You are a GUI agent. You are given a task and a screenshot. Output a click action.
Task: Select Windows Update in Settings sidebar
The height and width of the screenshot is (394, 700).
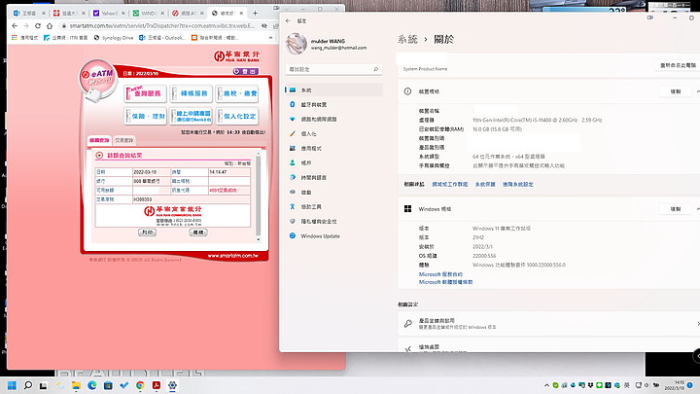point(333,235)
